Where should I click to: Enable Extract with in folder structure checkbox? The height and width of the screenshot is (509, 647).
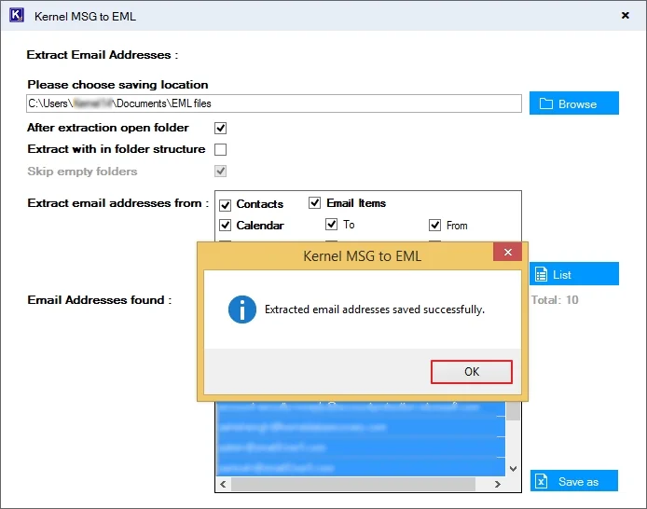pos(220,149)
